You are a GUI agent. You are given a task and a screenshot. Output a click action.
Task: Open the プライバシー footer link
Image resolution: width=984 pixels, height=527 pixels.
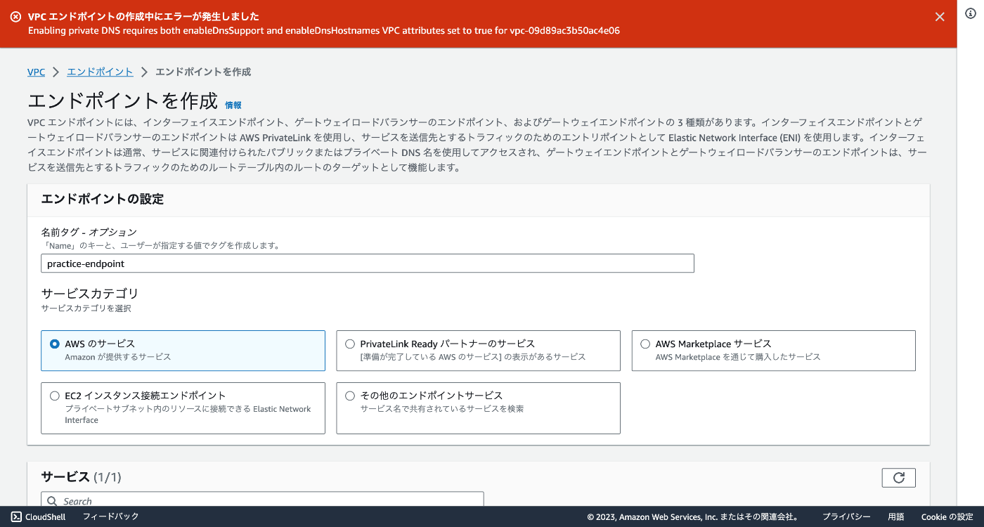[x=846, y=516]
